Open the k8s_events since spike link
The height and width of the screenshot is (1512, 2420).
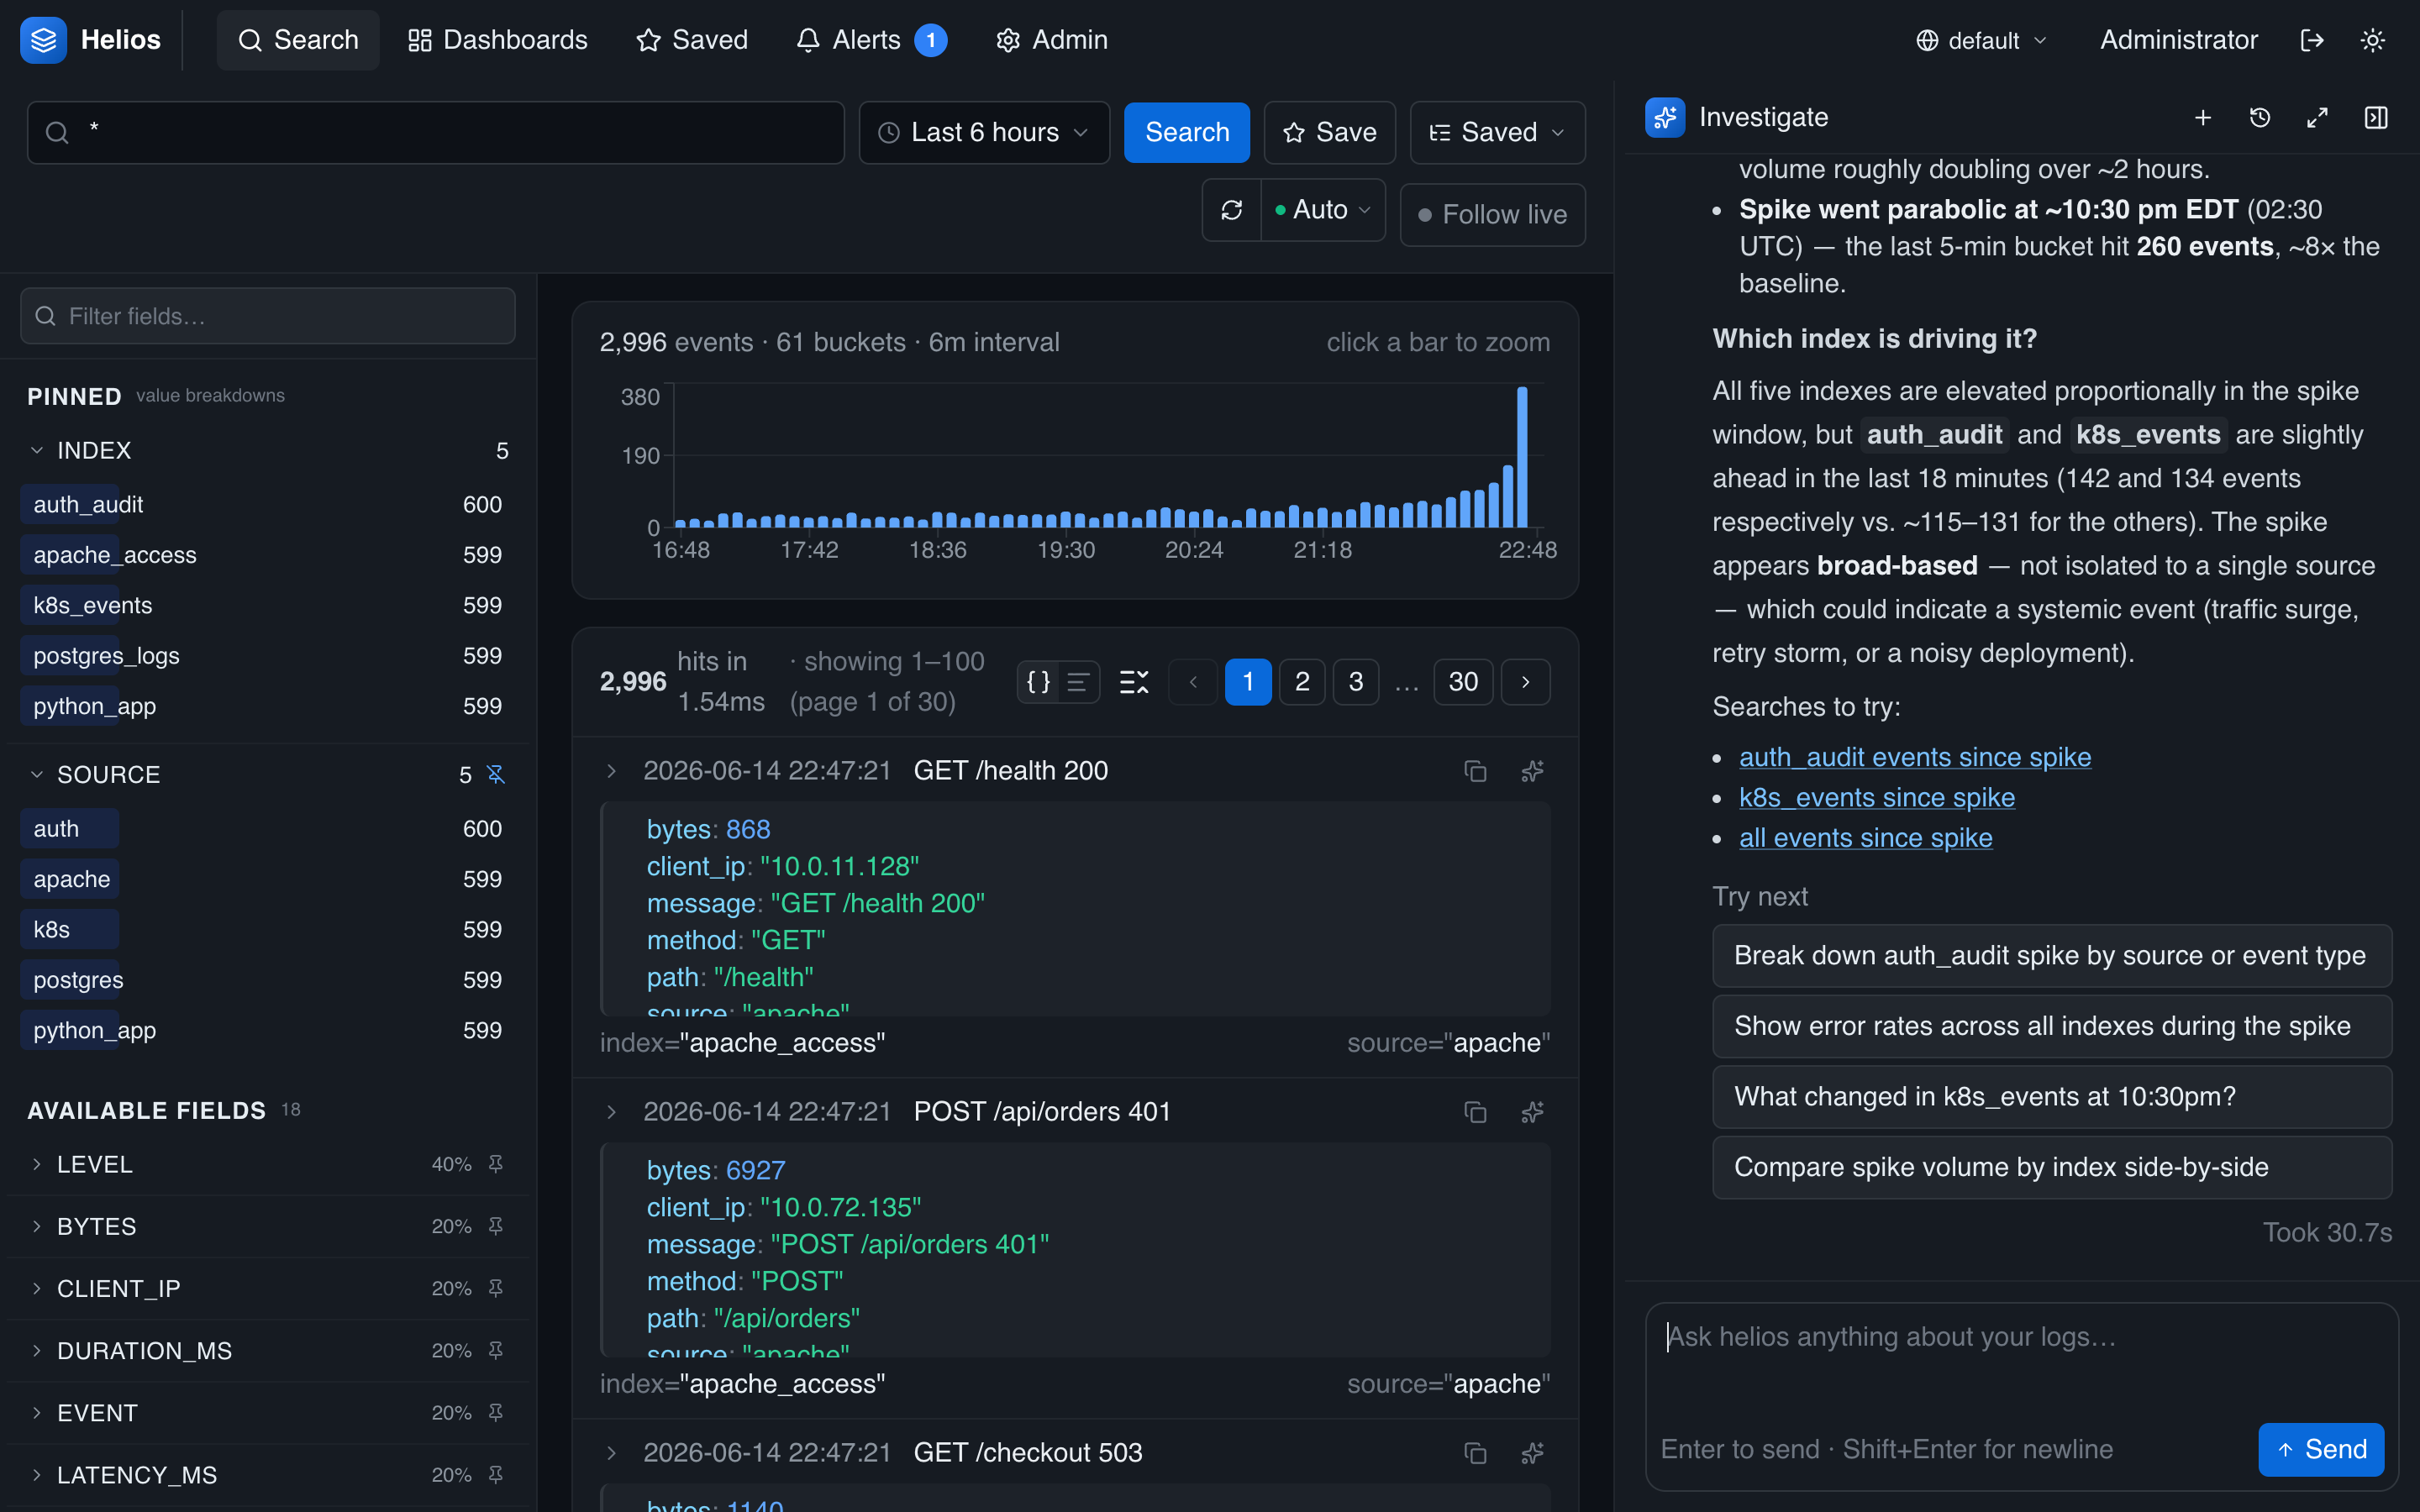click(x=1877, y=797)
